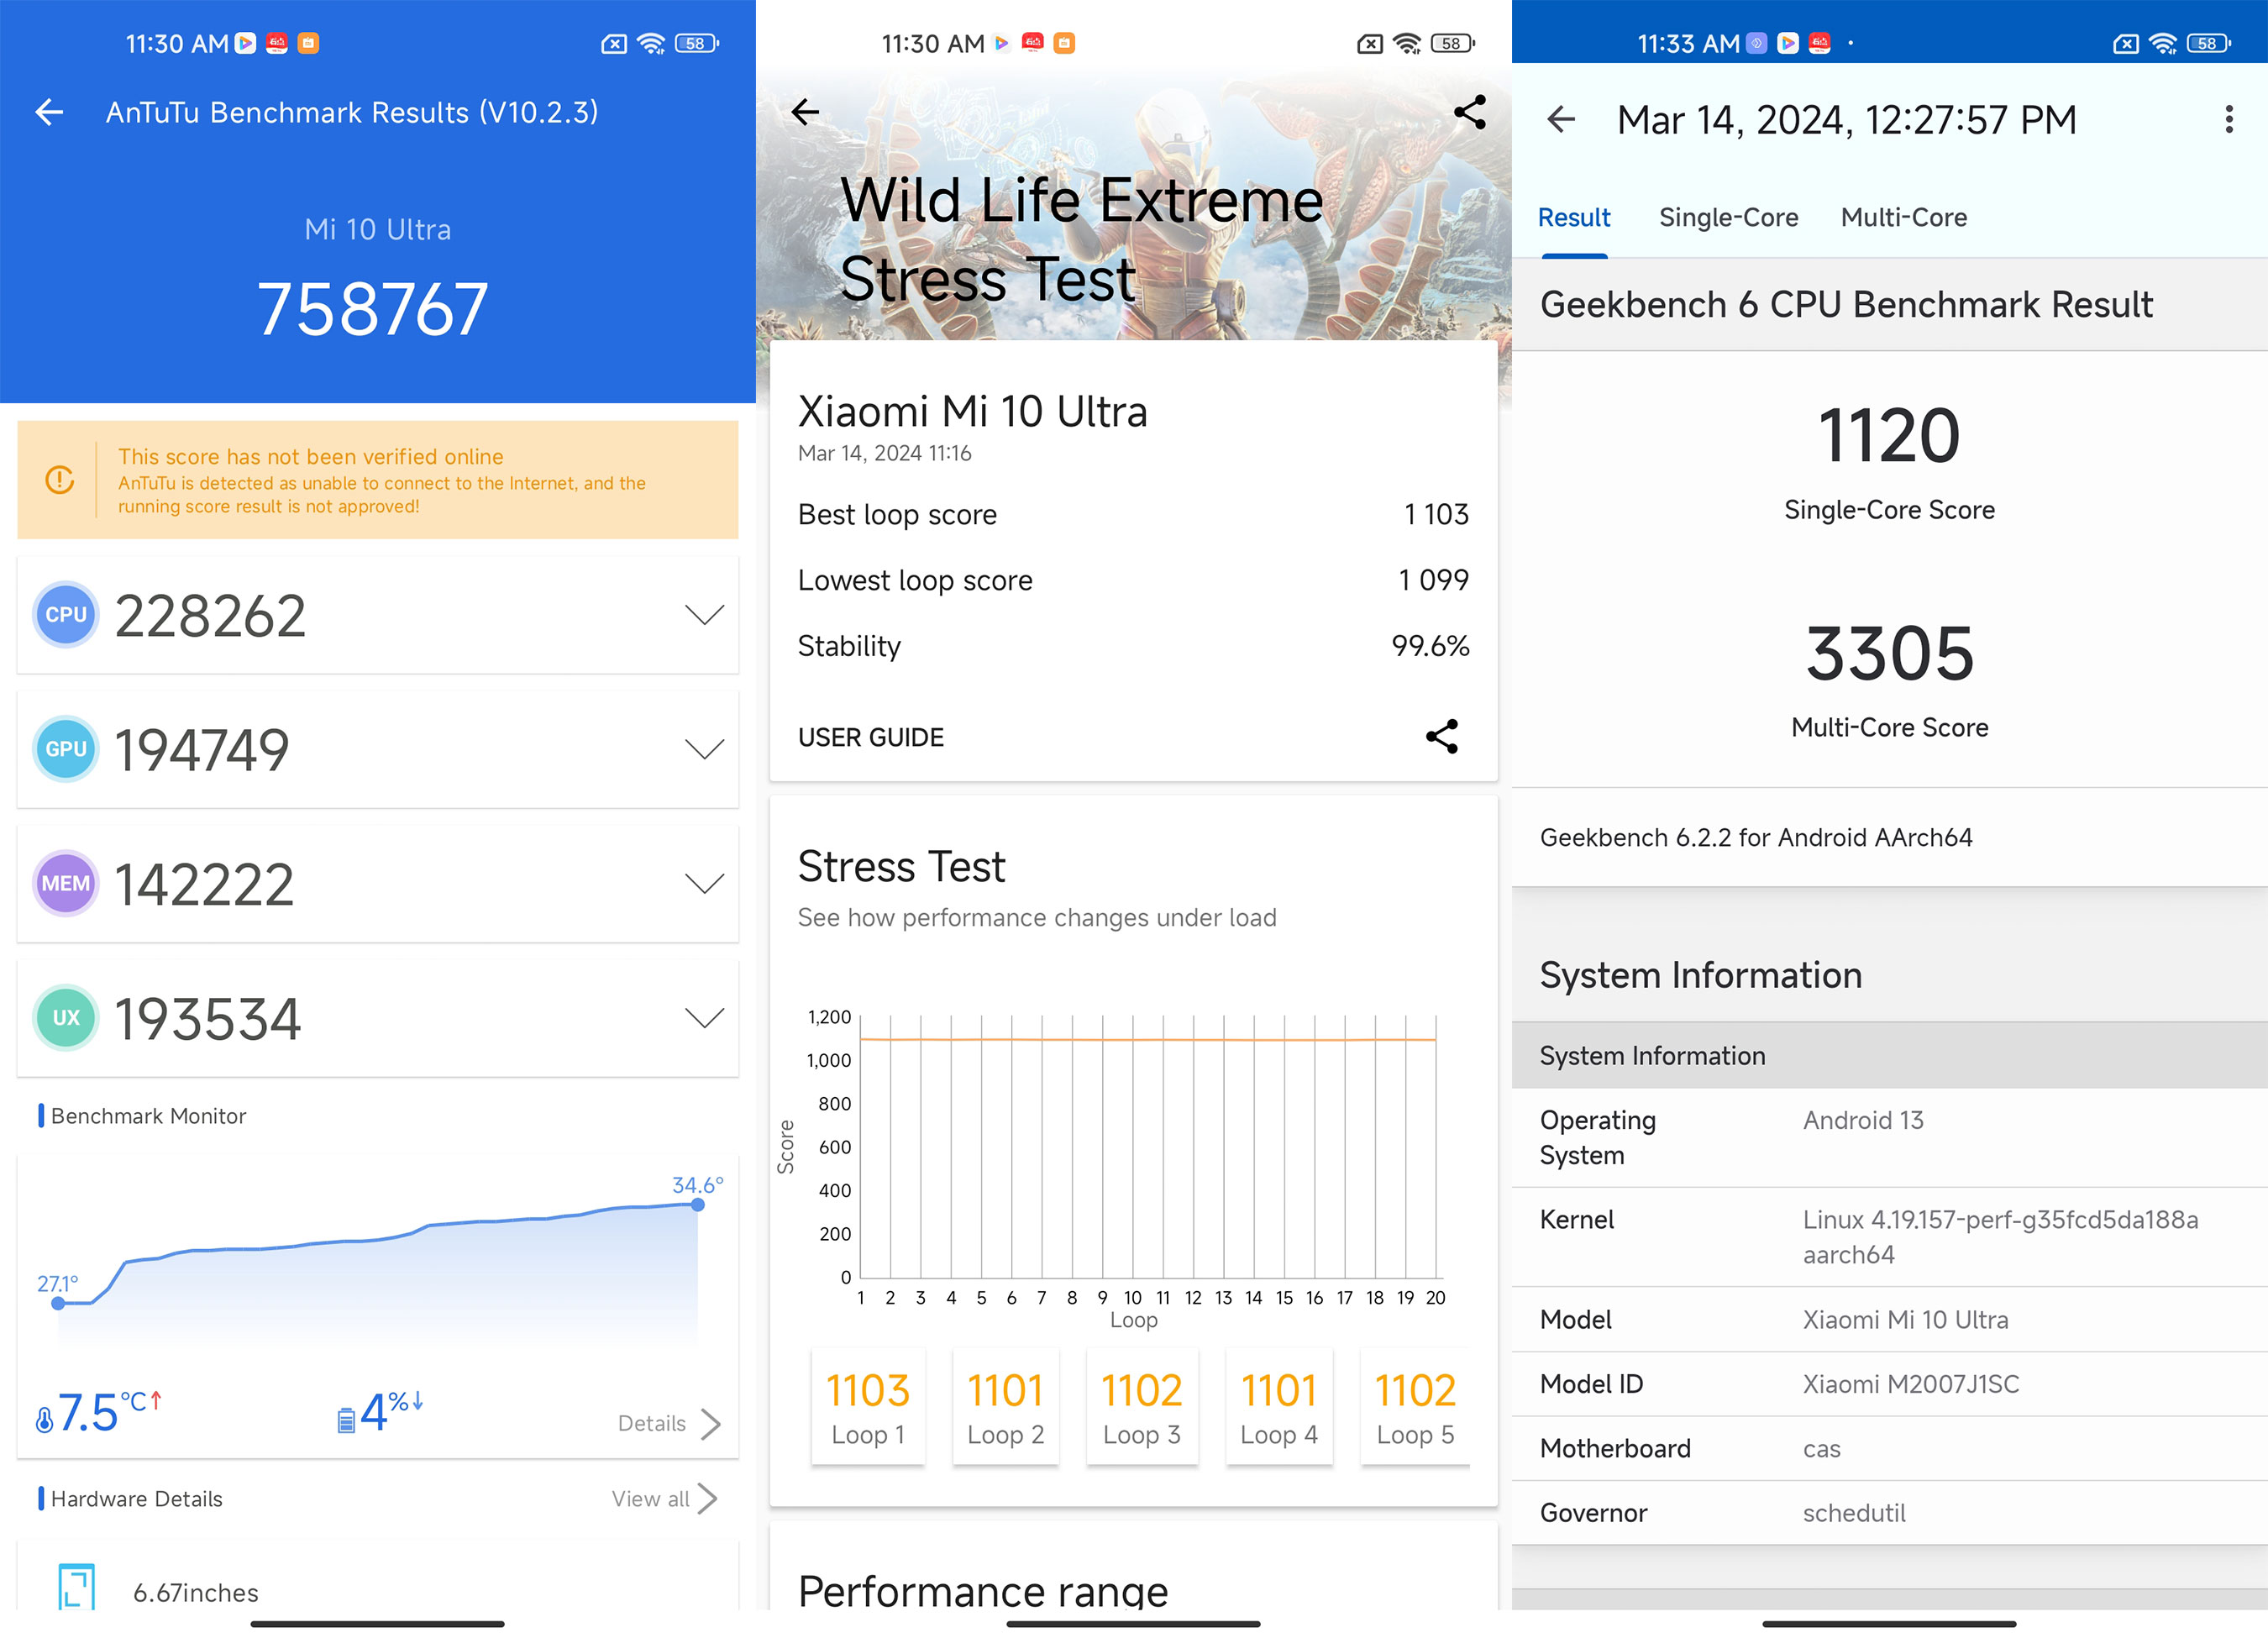
Task: Select the Result tab in Geekbench
Action: coord(1574,217)
